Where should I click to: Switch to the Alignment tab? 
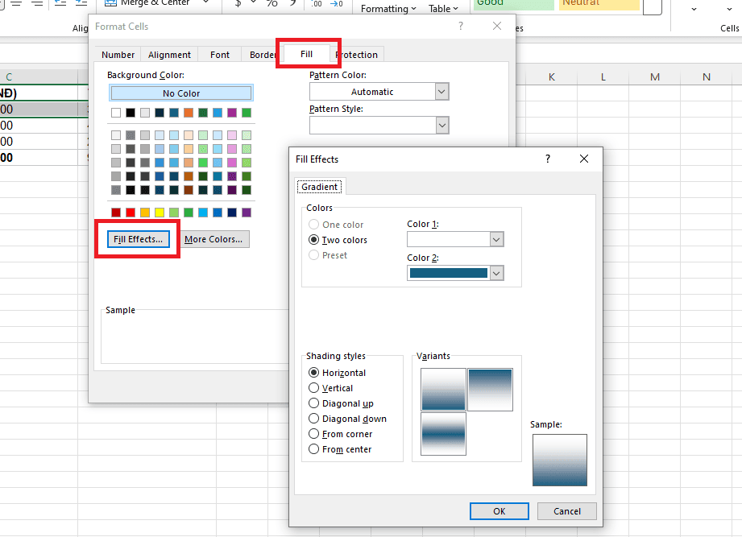pos(169,55)
